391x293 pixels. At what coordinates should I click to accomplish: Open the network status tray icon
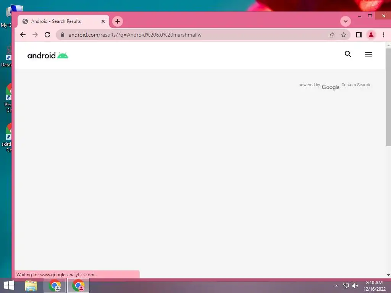point(346,286)
